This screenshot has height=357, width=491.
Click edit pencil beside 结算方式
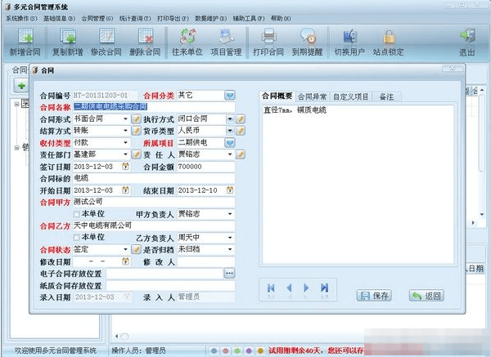pos(136,131)
